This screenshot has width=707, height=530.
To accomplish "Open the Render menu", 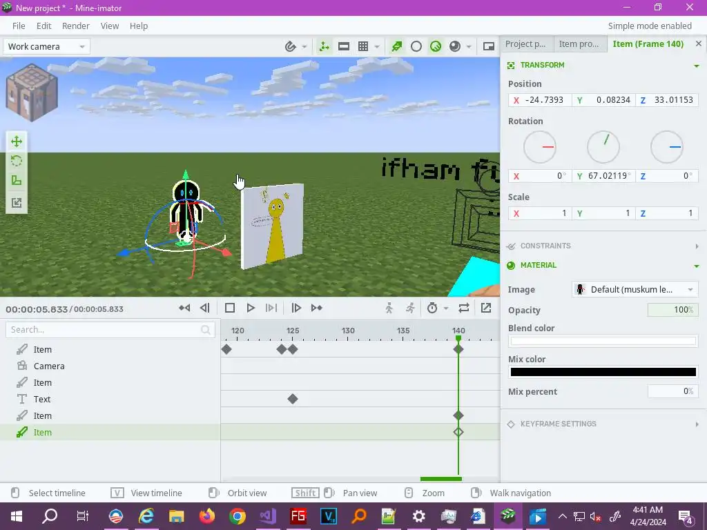I will point(76,26).
